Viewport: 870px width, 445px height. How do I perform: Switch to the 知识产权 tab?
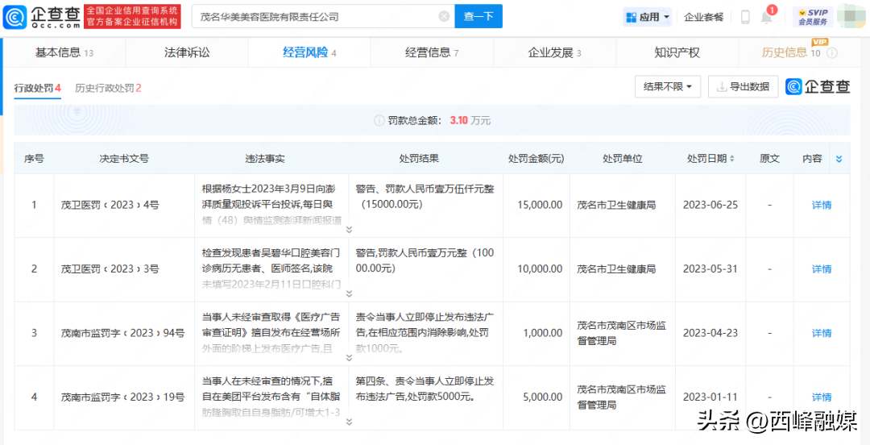[x=677, y=52]
